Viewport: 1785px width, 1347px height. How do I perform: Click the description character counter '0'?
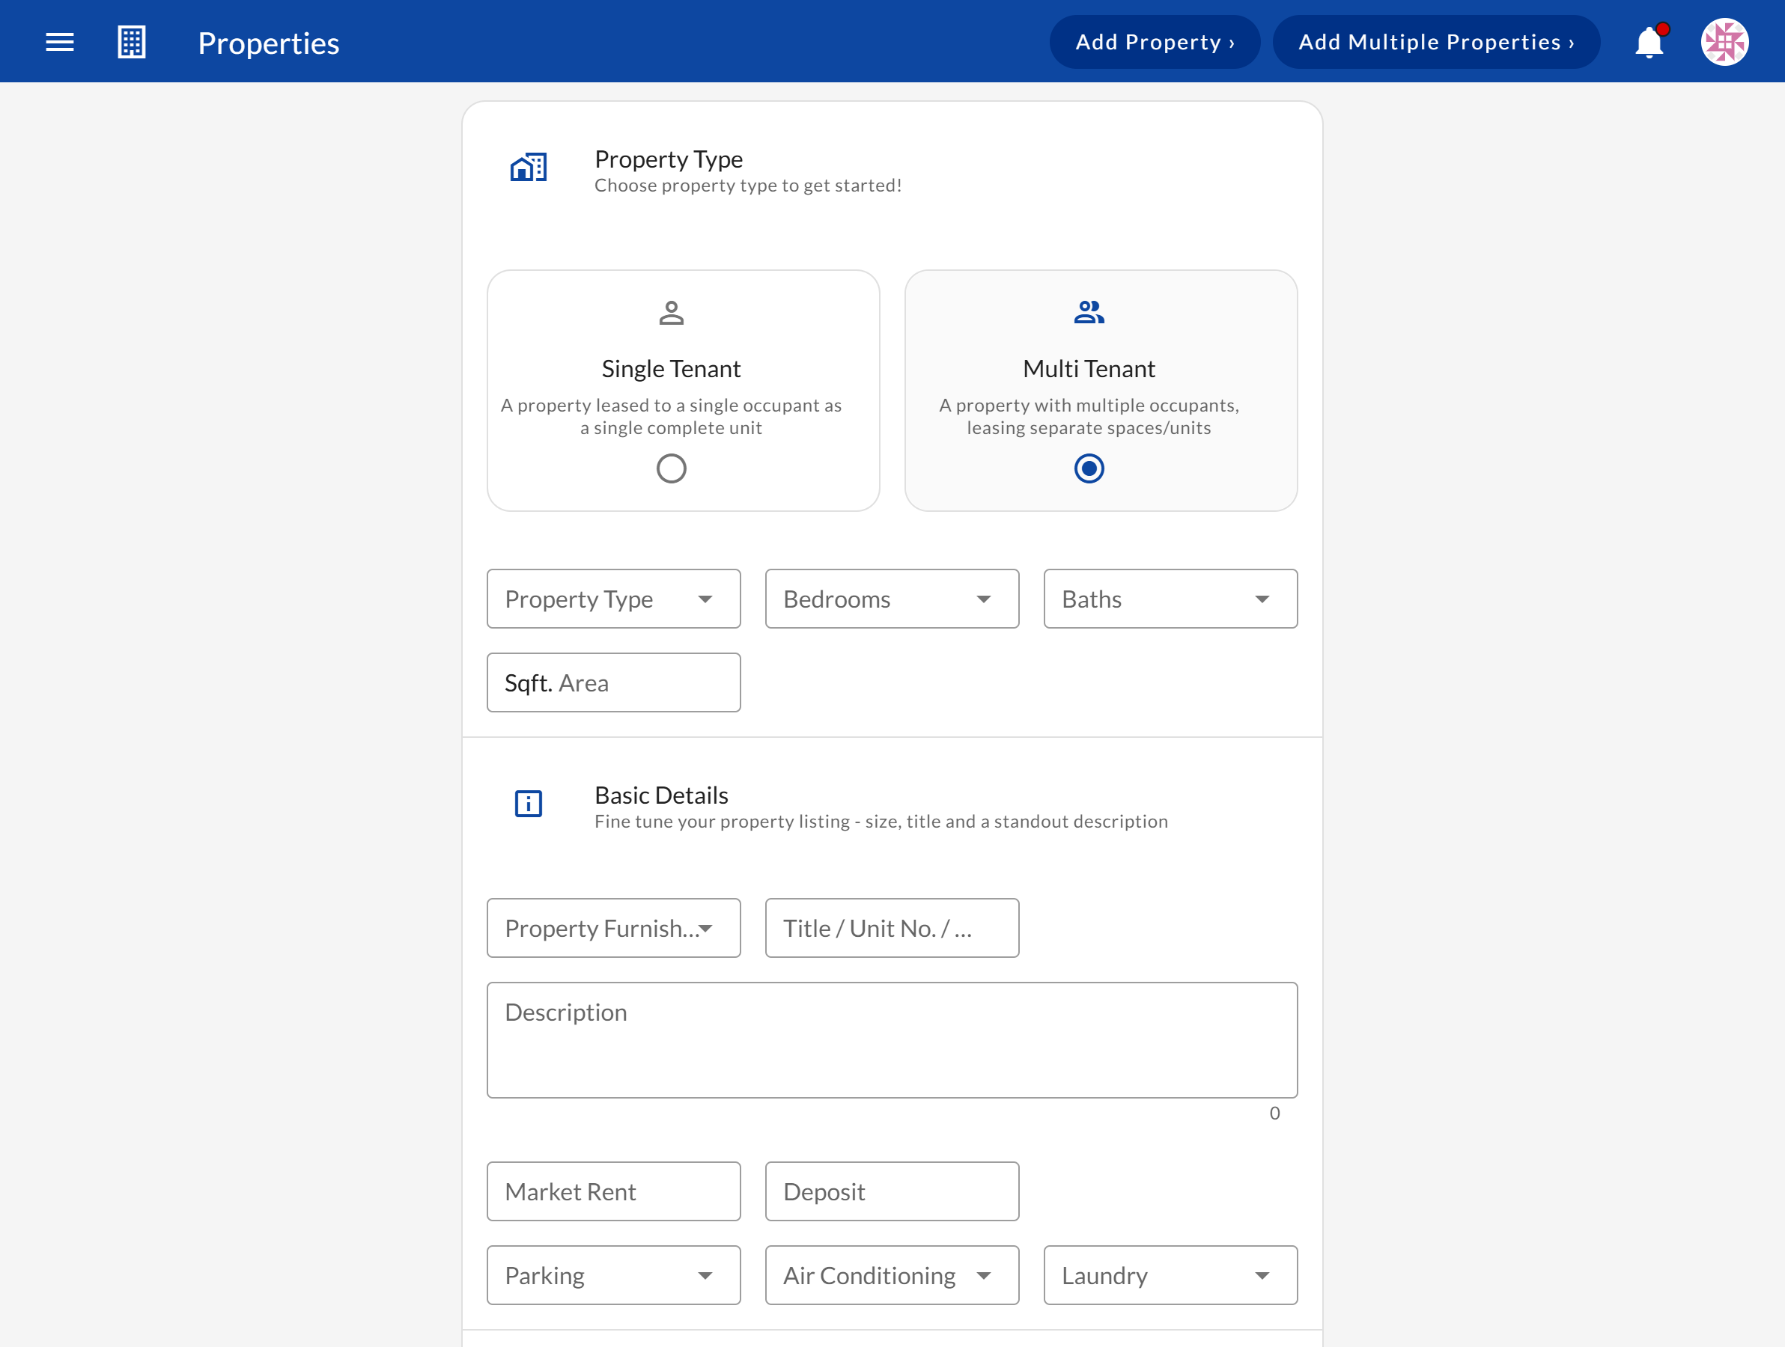[x=1275, y=1113]
